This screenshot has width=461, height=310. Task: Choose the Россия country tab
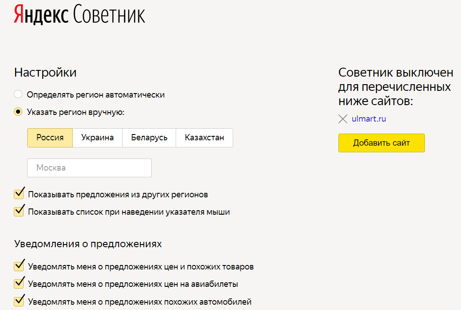(50, 138)
